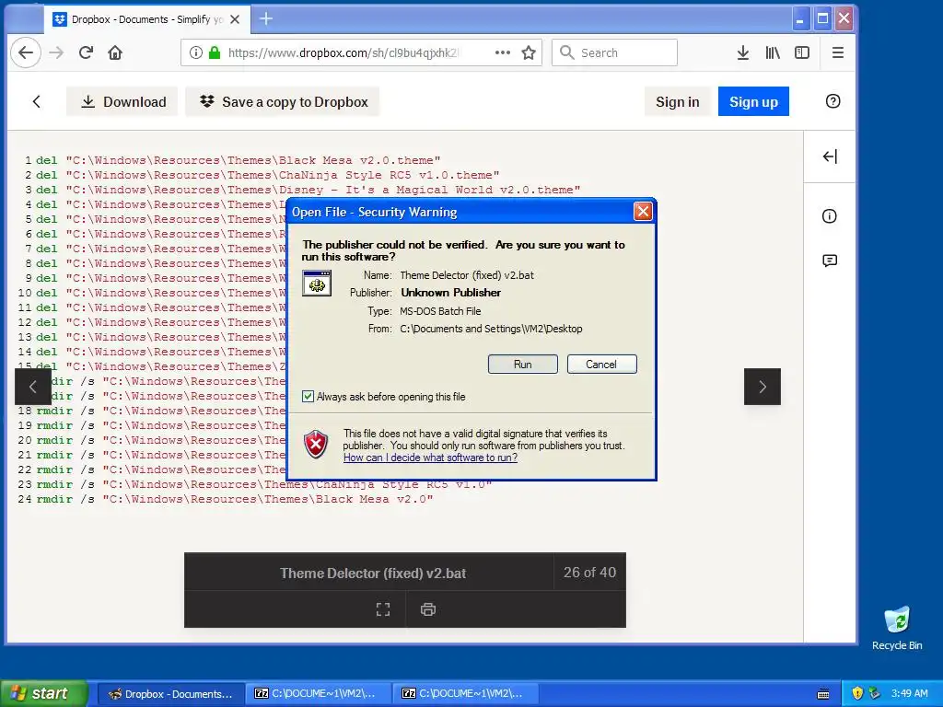Click the Firefox Search input field
Image resolution: width=943 pixels, height=707 pixels.
click(614, 52)
